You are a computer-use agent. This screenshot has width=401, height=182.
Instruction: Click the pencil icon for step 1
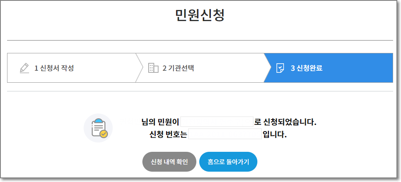click(24, 68)
